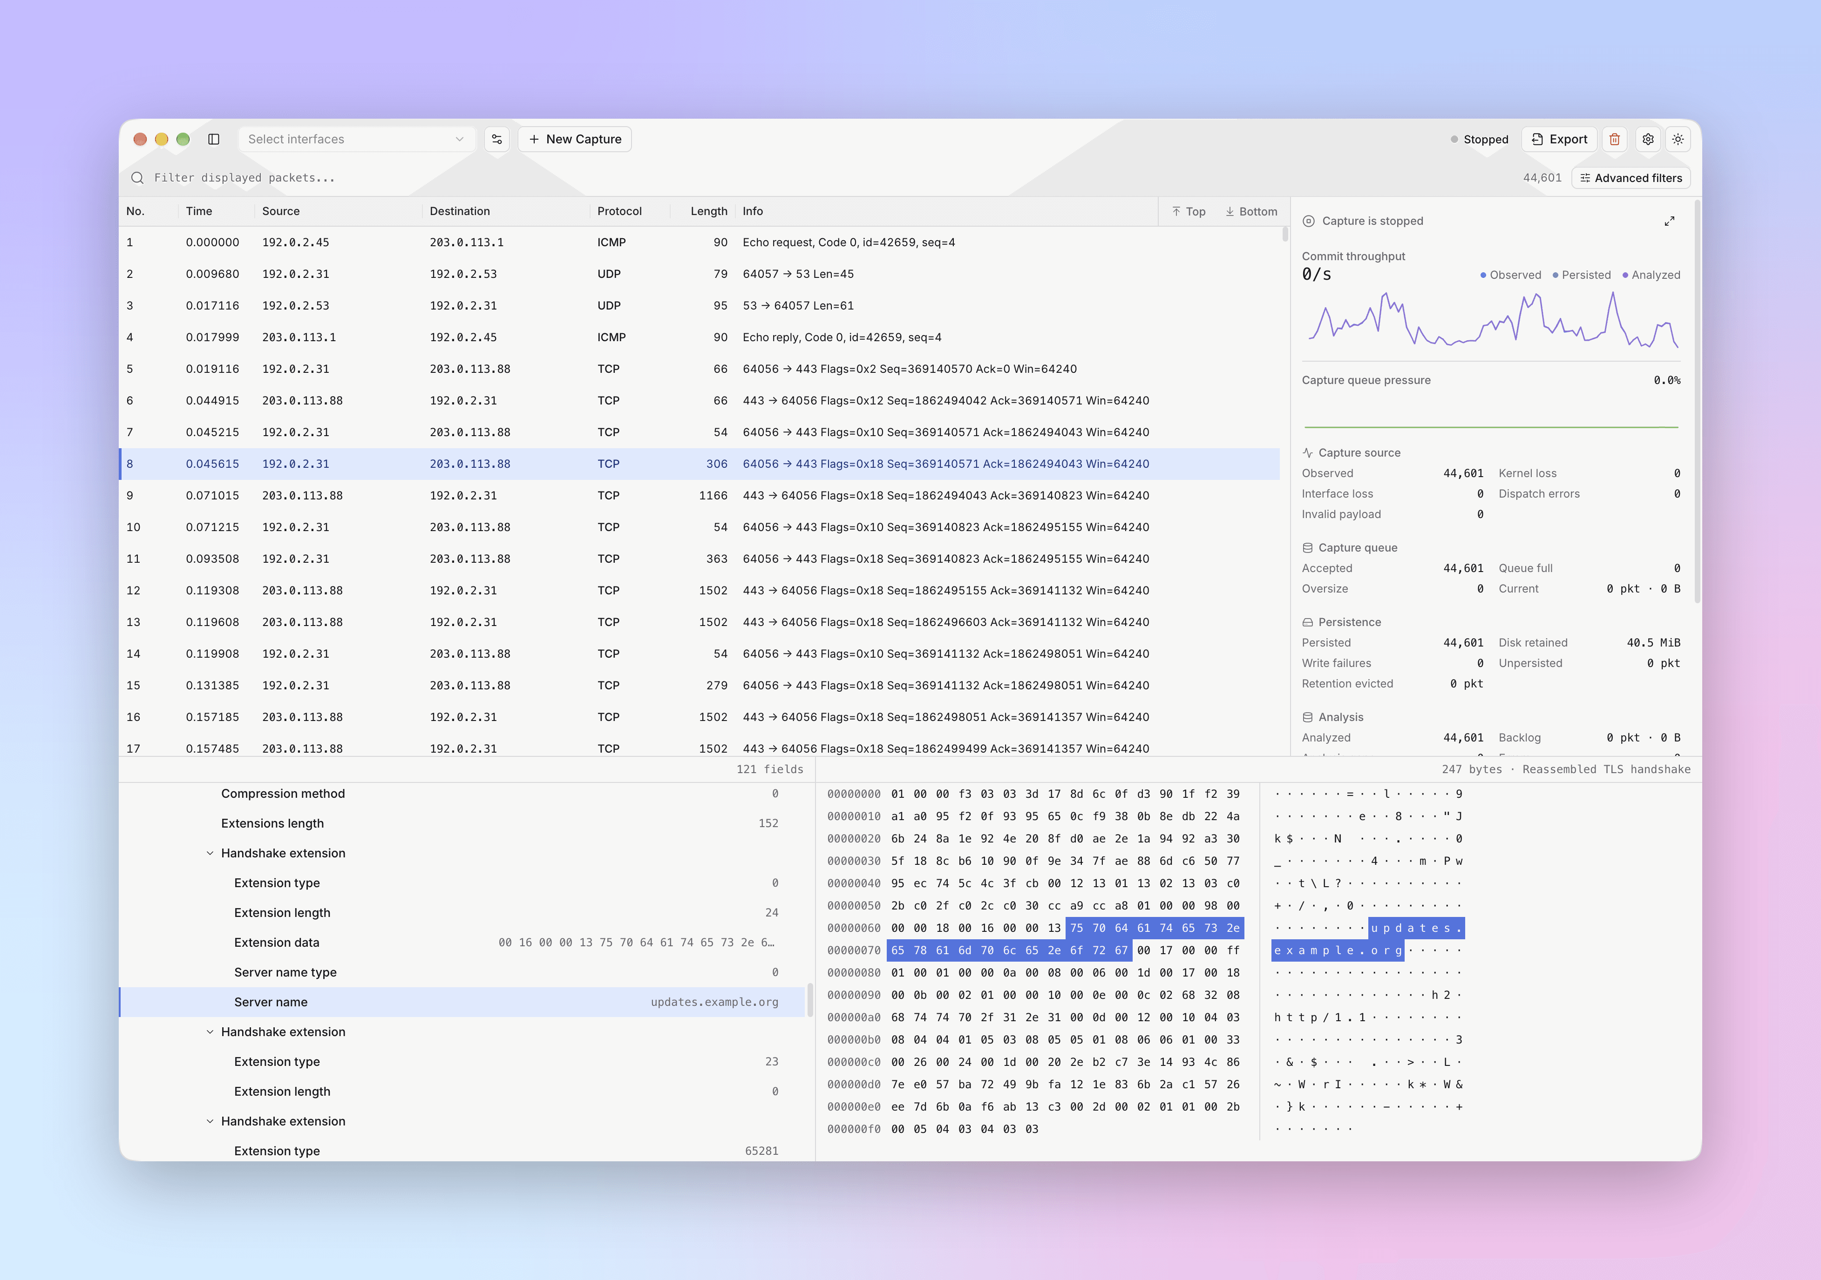The image size is (1821, 1280).
Task: Toggle the Analyzed series legend
Action: (x=1651, y=275)
